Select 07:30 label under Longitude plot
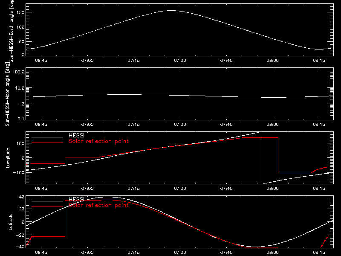Viewport: 341px width, 256px height. 180,189
